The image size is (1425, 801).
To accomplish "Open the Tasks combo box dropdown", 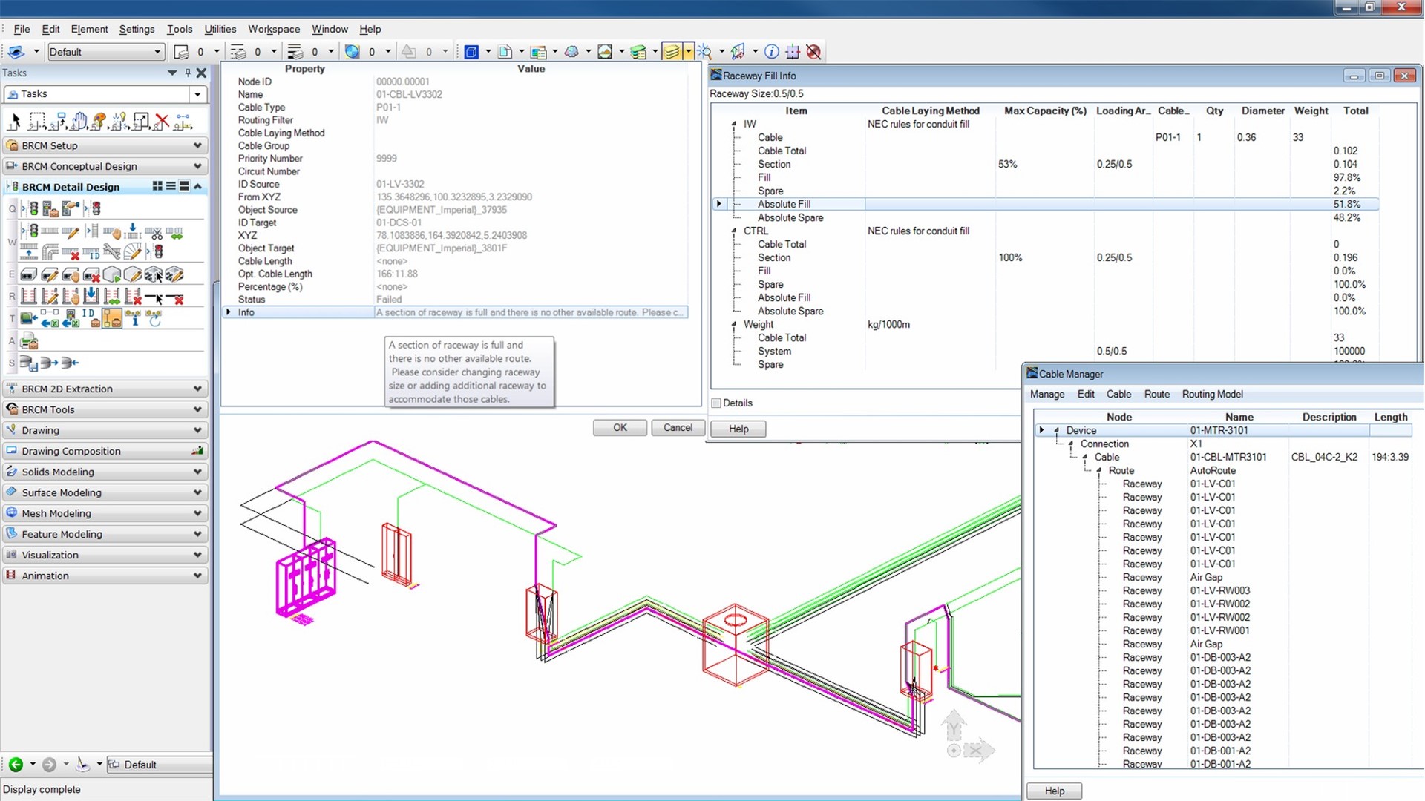I will 197,94.
